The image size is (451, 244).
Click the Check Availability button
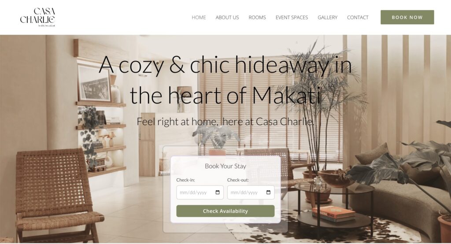[225, 211]
